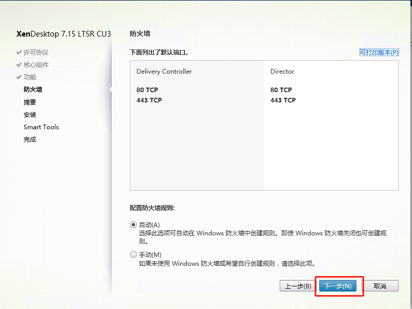
Task: Select the 完成 step in the sidebar
Action: point(30,139)
